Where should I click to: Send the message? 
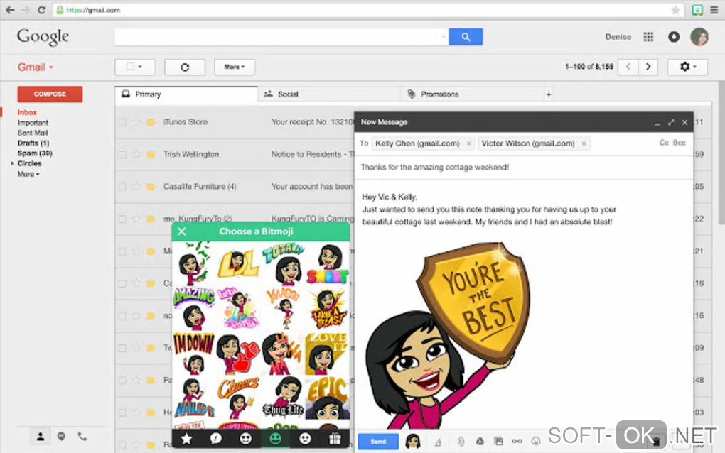pyautogui.click(x=378, y=442)
